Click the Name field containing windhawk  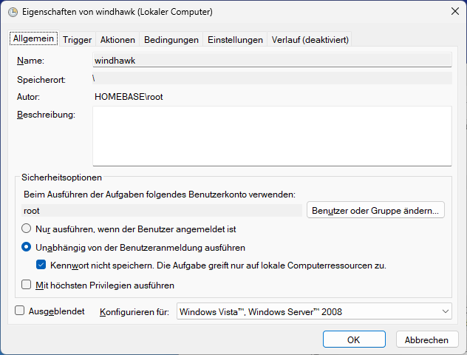272,60
